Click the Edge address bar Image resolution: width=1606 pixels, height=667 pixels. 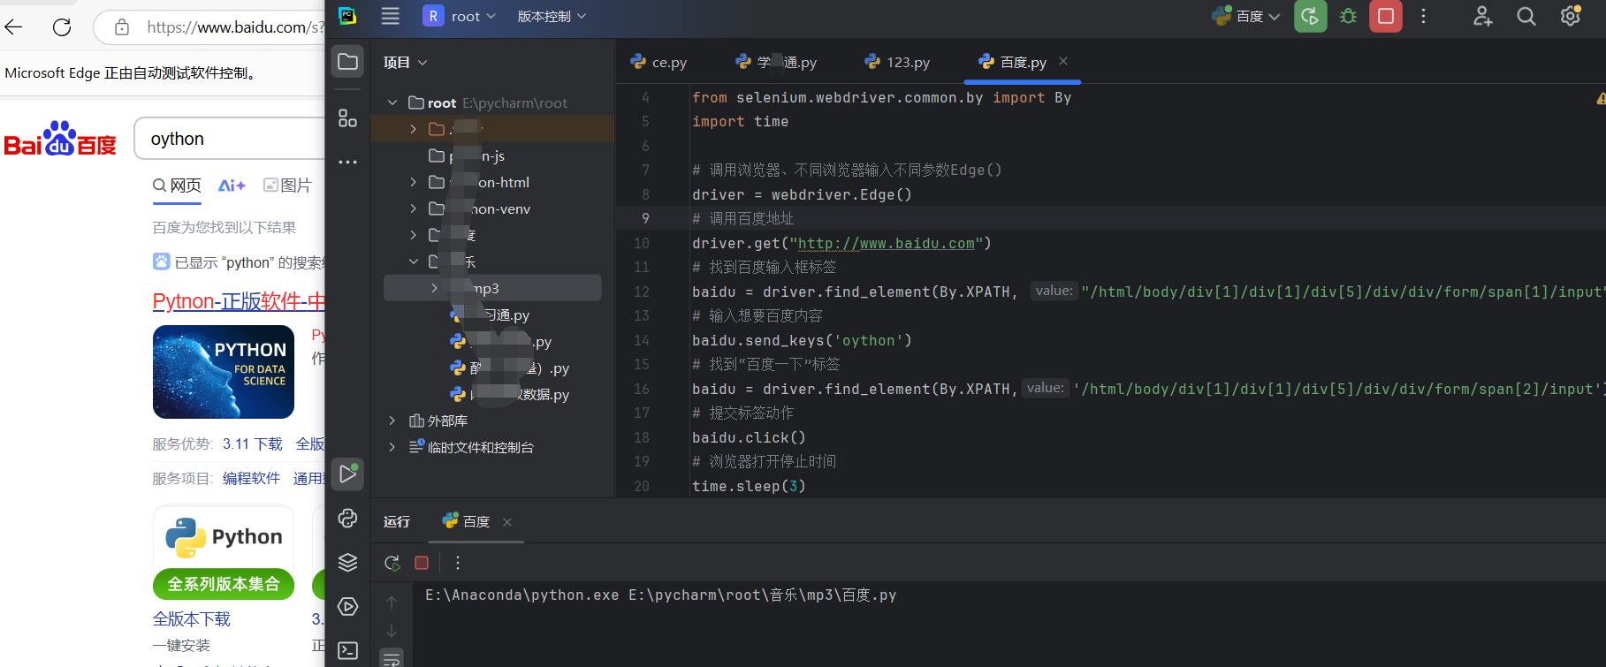pyautogui.click(x=209, y=27)
